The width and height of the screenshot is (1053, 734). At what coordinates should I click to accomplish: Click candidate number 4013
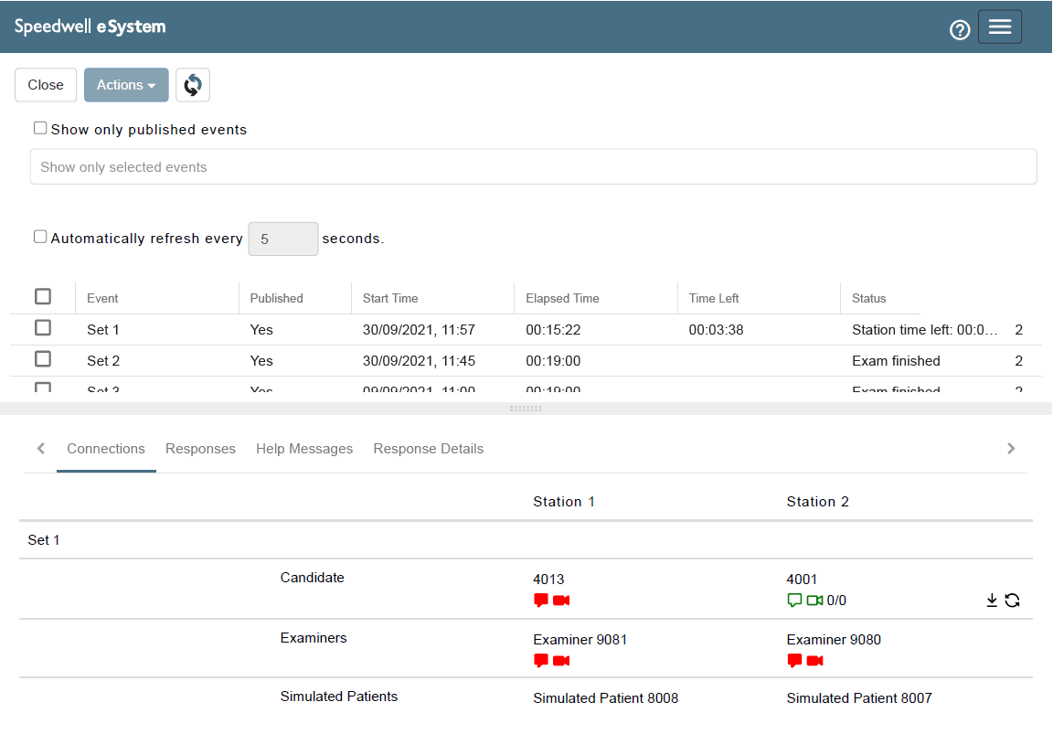pos(548,579)
